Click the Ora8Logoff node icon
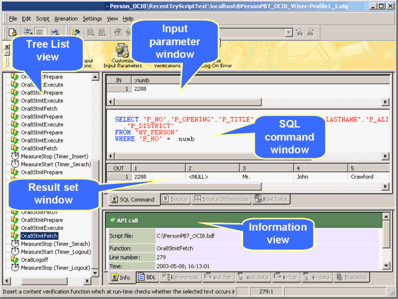The width and height of the screenshot is (398, 299). pyautogui.click(x=15, y=260)
